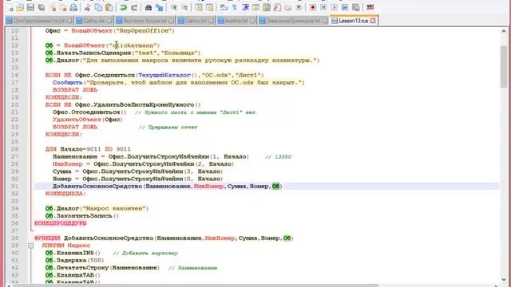Screen dimensions: 511x287
Task: Undo the last edit with the green arrow
Action: pyautogui.click(x=123, y=7)
